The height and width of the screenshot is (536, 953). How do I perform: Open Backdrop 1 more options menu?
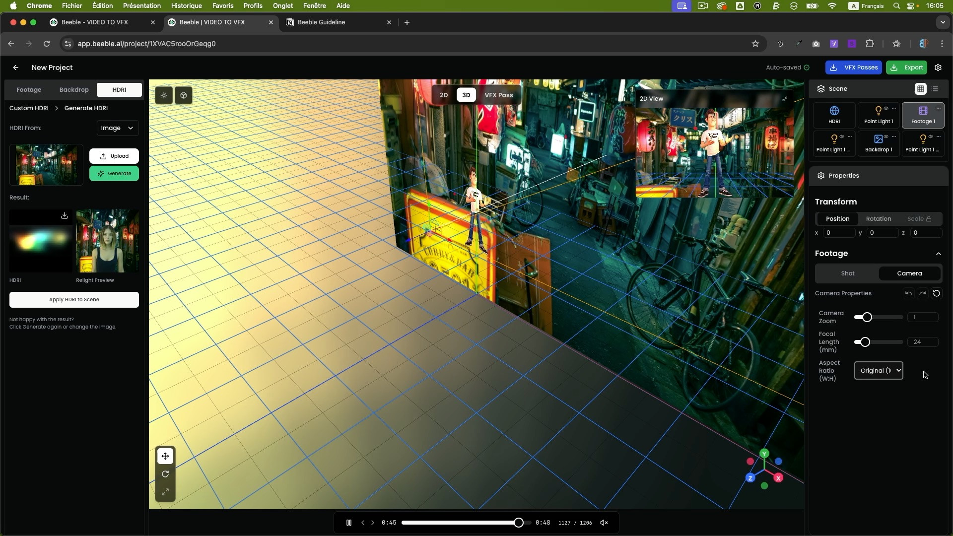tap(894, 136)
